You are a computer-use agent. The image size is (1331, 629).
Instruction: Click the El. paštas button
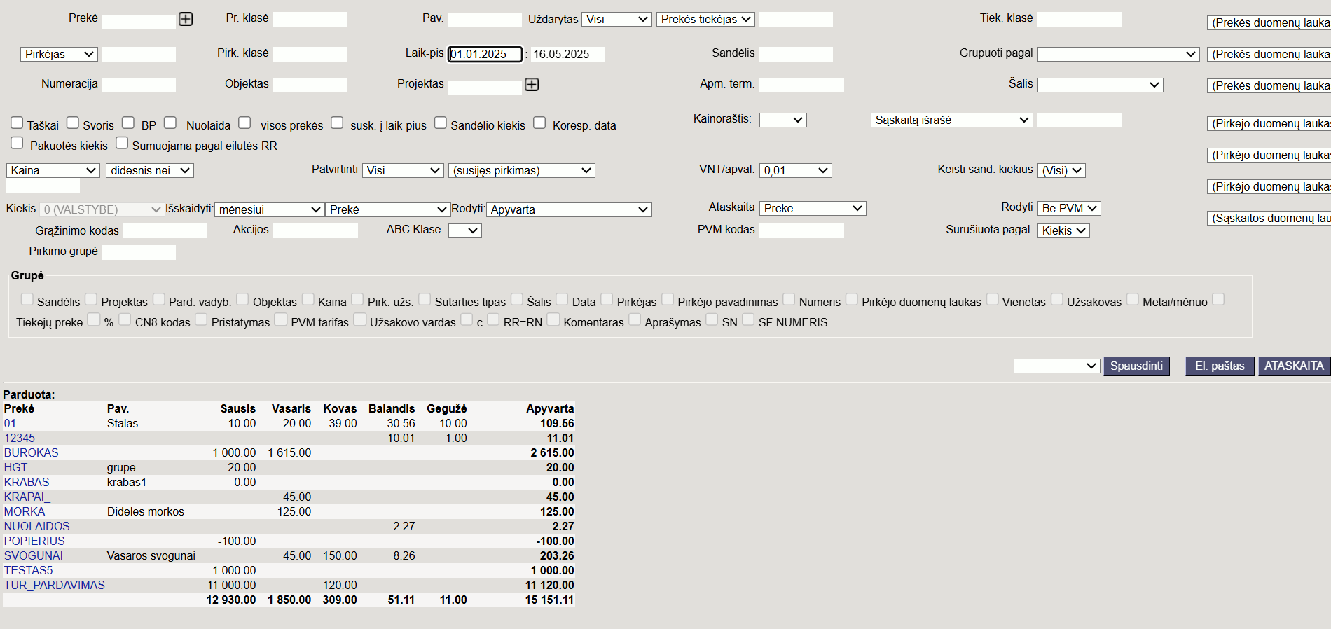[1220, 366]
